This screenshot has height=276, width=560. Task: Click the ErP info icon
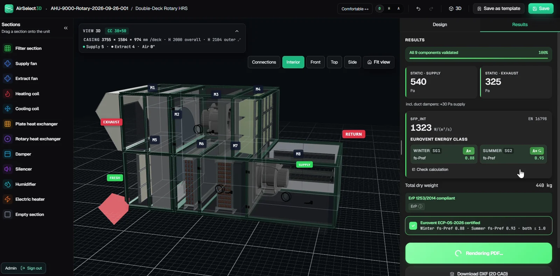(x=420, y=207)
